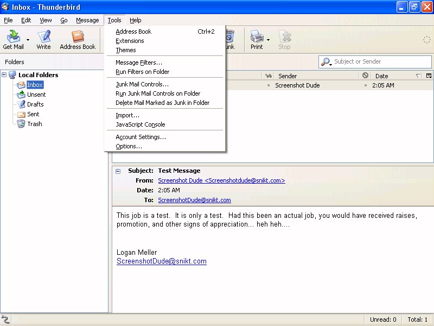Click the Thunderbird title bar icon
434x326 pixels.
point(5,7)
